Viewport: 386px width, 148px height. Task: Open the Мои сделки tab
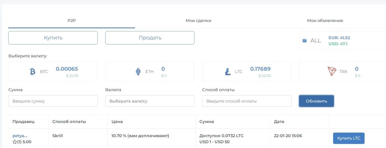tap(198, 20)
